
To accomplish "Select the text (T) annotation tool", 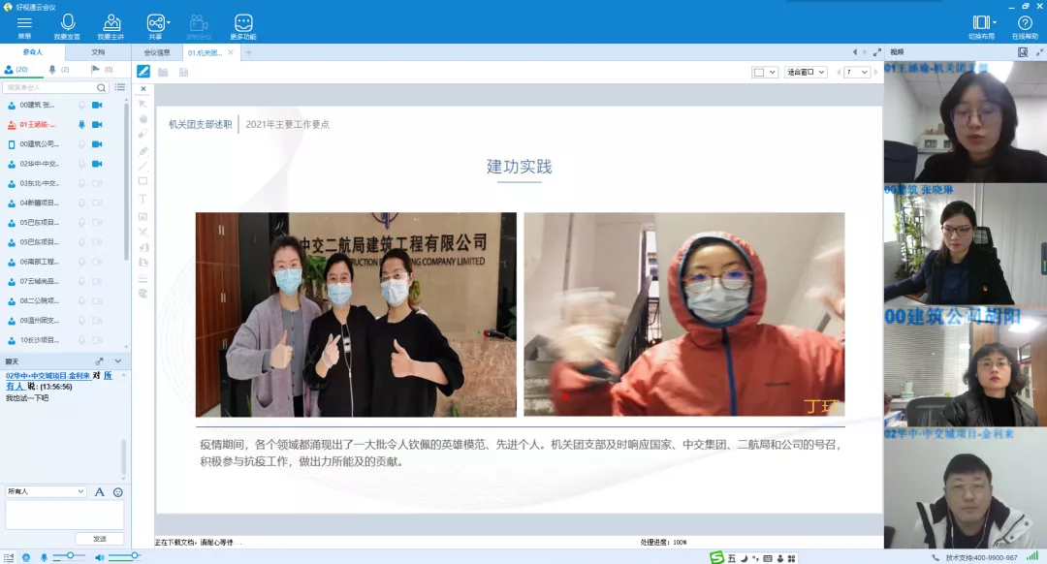I will [143, 199].
